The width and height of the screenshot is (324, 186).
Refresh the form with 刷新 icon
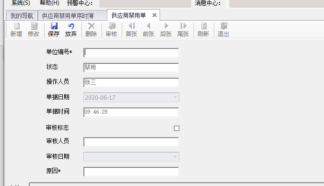pos(203,30)
